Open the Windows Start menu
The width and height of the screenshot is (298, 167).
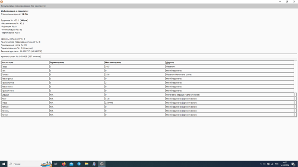(x=3, y=164)
